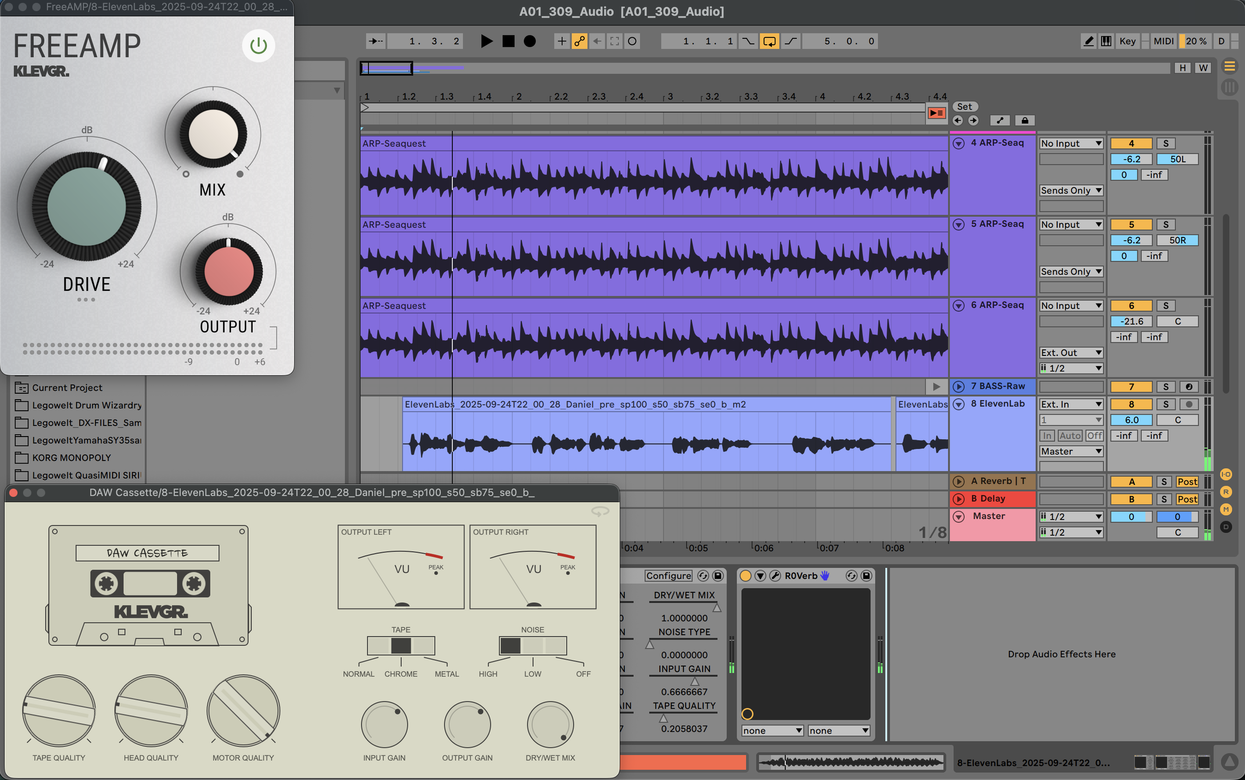
Task: Open Ext. In input dropdown on track 8
Action: coord(1071,405)
